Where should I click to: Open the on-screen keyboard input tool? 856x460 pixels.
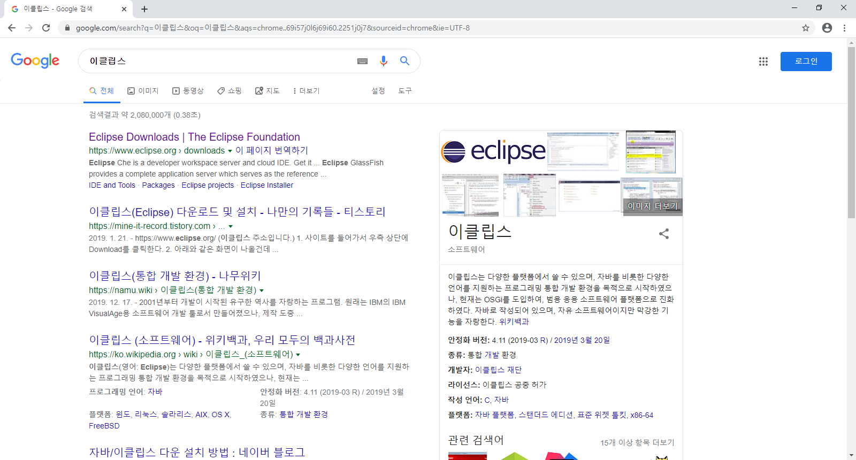(x=363, y=61)
